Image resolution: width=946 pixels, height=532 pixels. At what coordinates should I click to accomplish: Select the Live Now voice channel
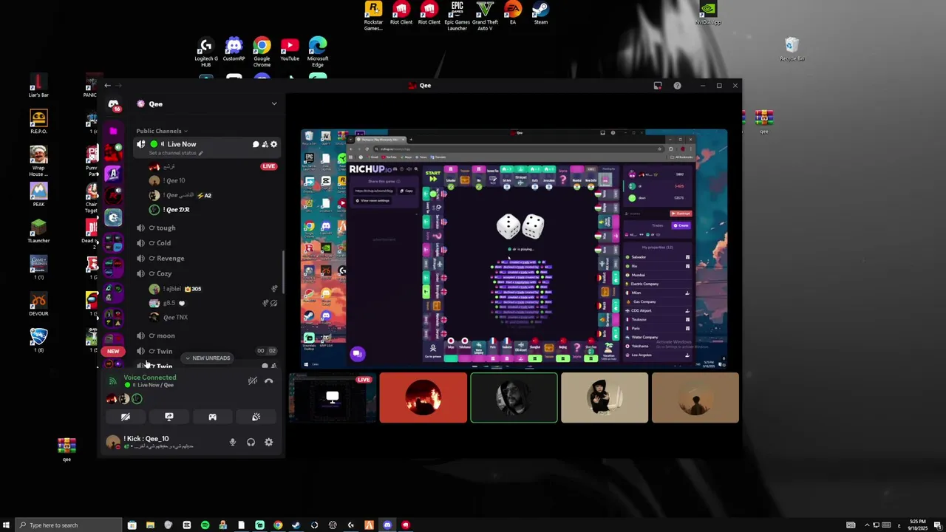pos(208,147)
